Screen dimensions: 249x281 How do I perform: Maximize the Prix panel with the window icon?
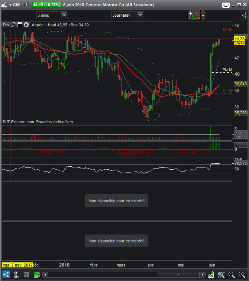tap(20, 25)
